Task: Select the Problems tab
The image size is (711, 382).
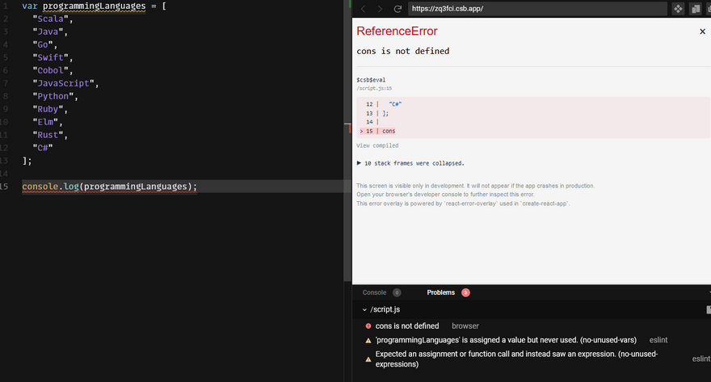Action: [x=440, y=292]
